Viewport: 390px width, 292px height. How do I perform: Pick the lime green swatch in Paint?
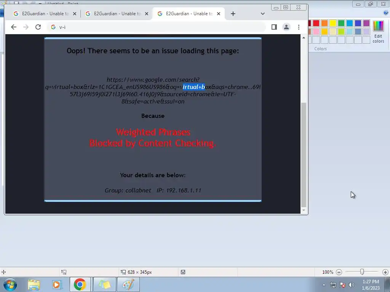tap(341, 32)
